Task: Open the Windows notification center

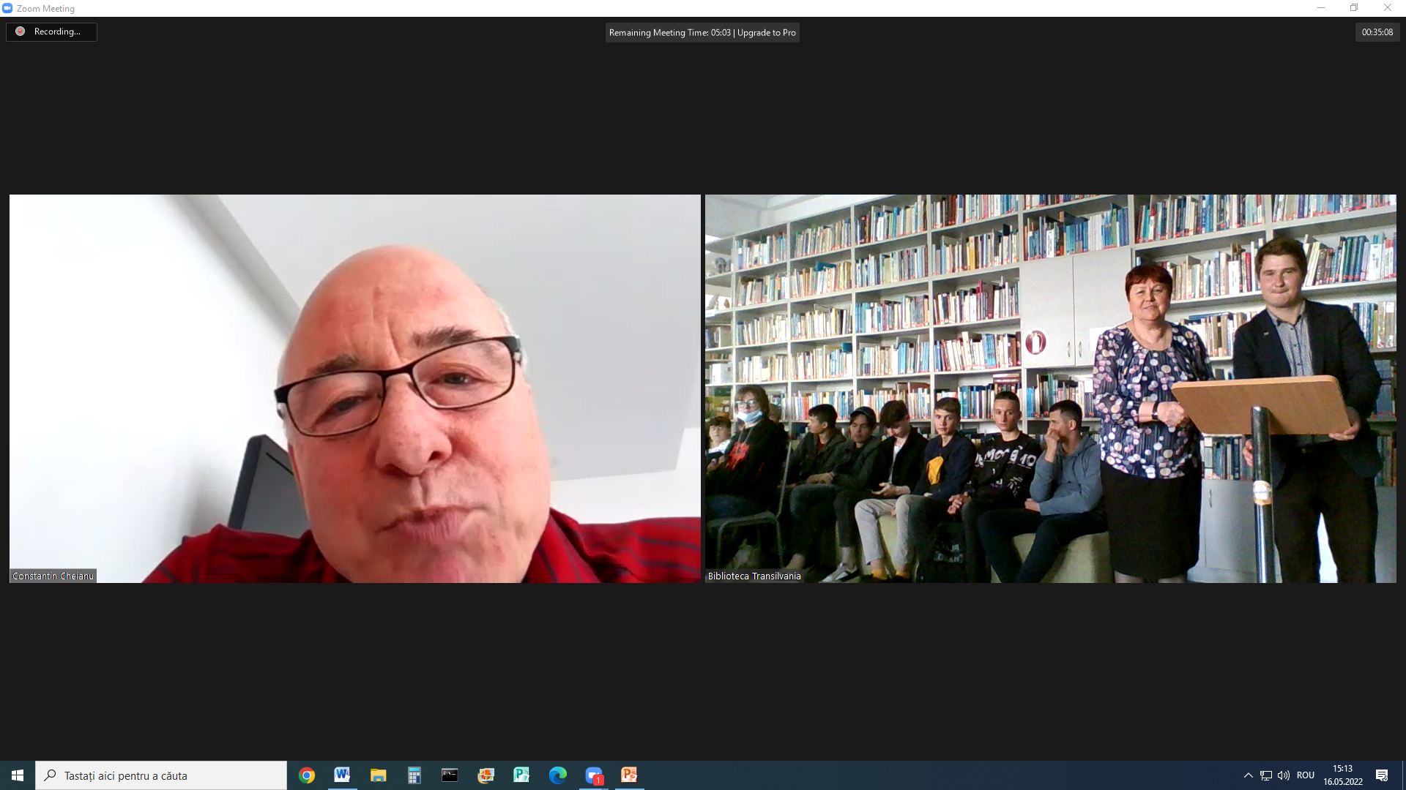Action: [x=1382, y=775]
